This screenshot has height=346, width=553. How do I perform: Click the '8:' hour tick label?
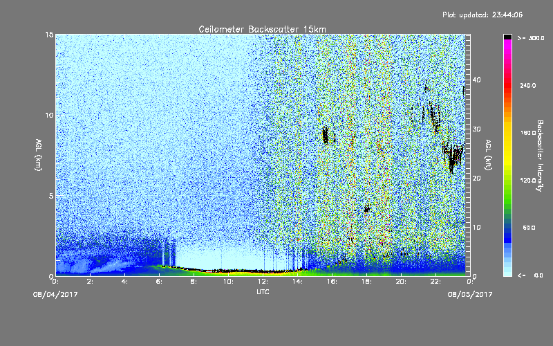[x=194, y=282]
